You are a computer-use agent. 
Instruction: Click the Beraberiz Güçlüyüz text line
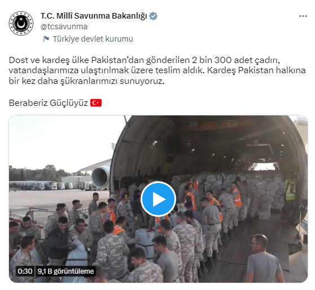(x=49, y=103)
